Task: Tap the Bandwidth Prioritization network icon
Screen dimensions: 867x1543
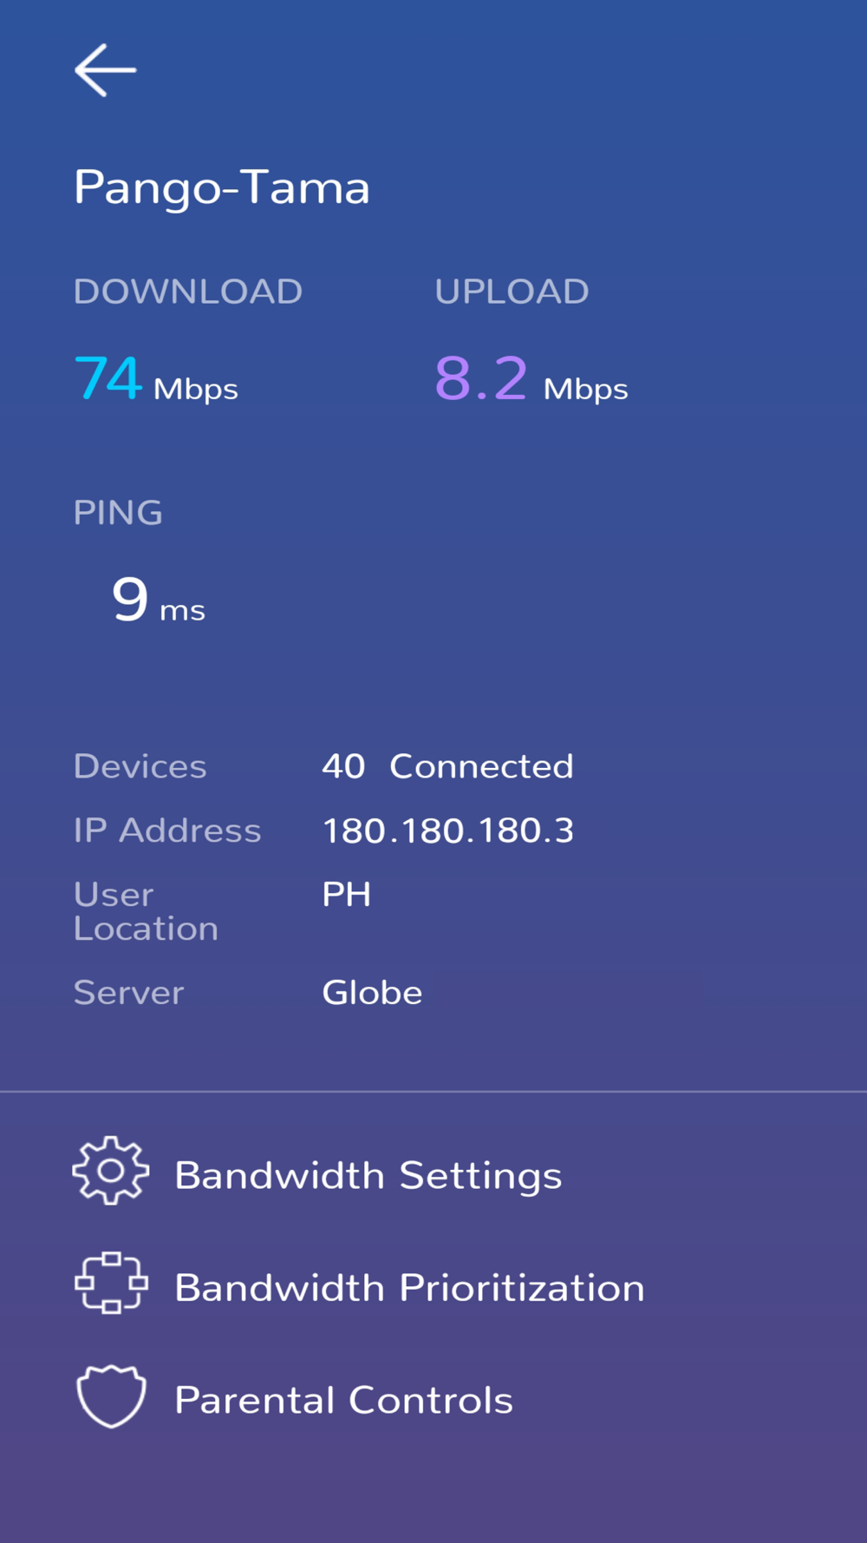Action: click(x=111, y=1283)
